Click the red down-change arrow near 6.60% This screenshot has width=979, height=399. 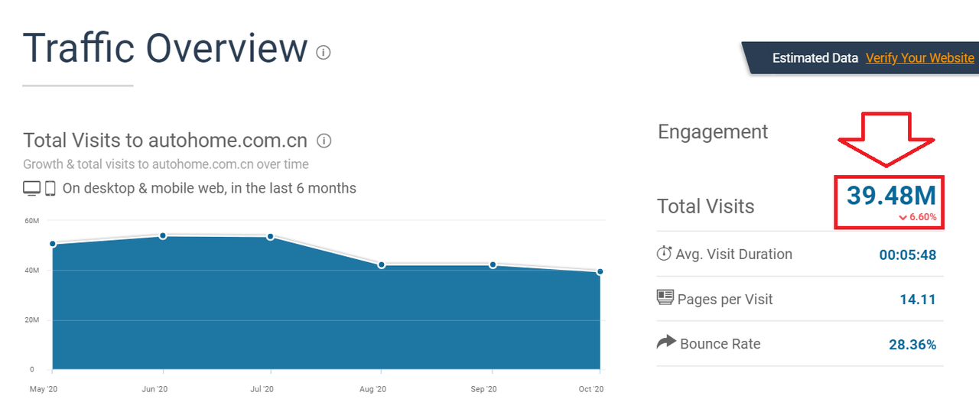point(903,218)
